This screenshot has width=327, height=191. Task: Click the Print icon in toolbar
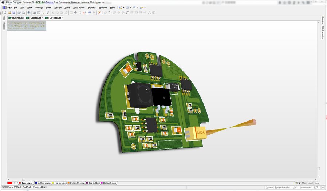(x=19, y=13)
